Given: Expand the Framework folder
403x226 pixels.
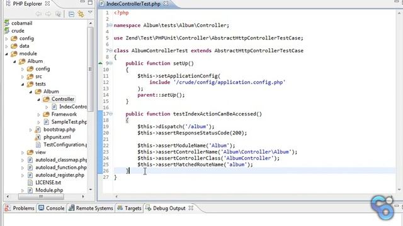Looking at the screenshot, I should coord(38,115).
